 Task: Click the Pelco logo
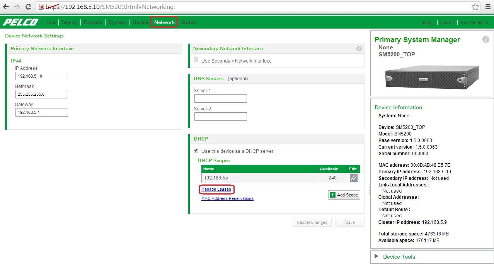[20, 22]
